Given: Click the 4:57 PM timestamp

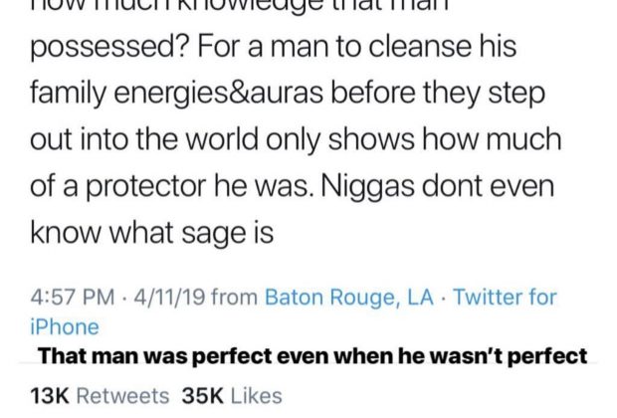Looking at the screenshot, I should [73, 297].
